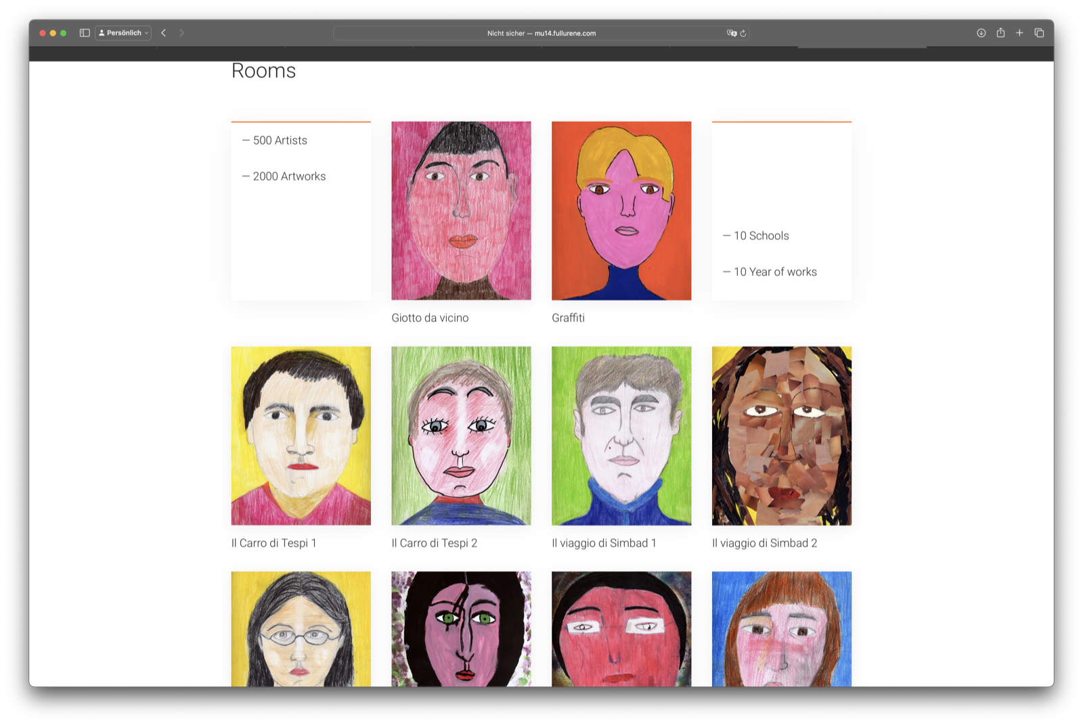Show downloads via the download icon
The width and height of the screenshot is (1083, 725).
coord(981,32)
